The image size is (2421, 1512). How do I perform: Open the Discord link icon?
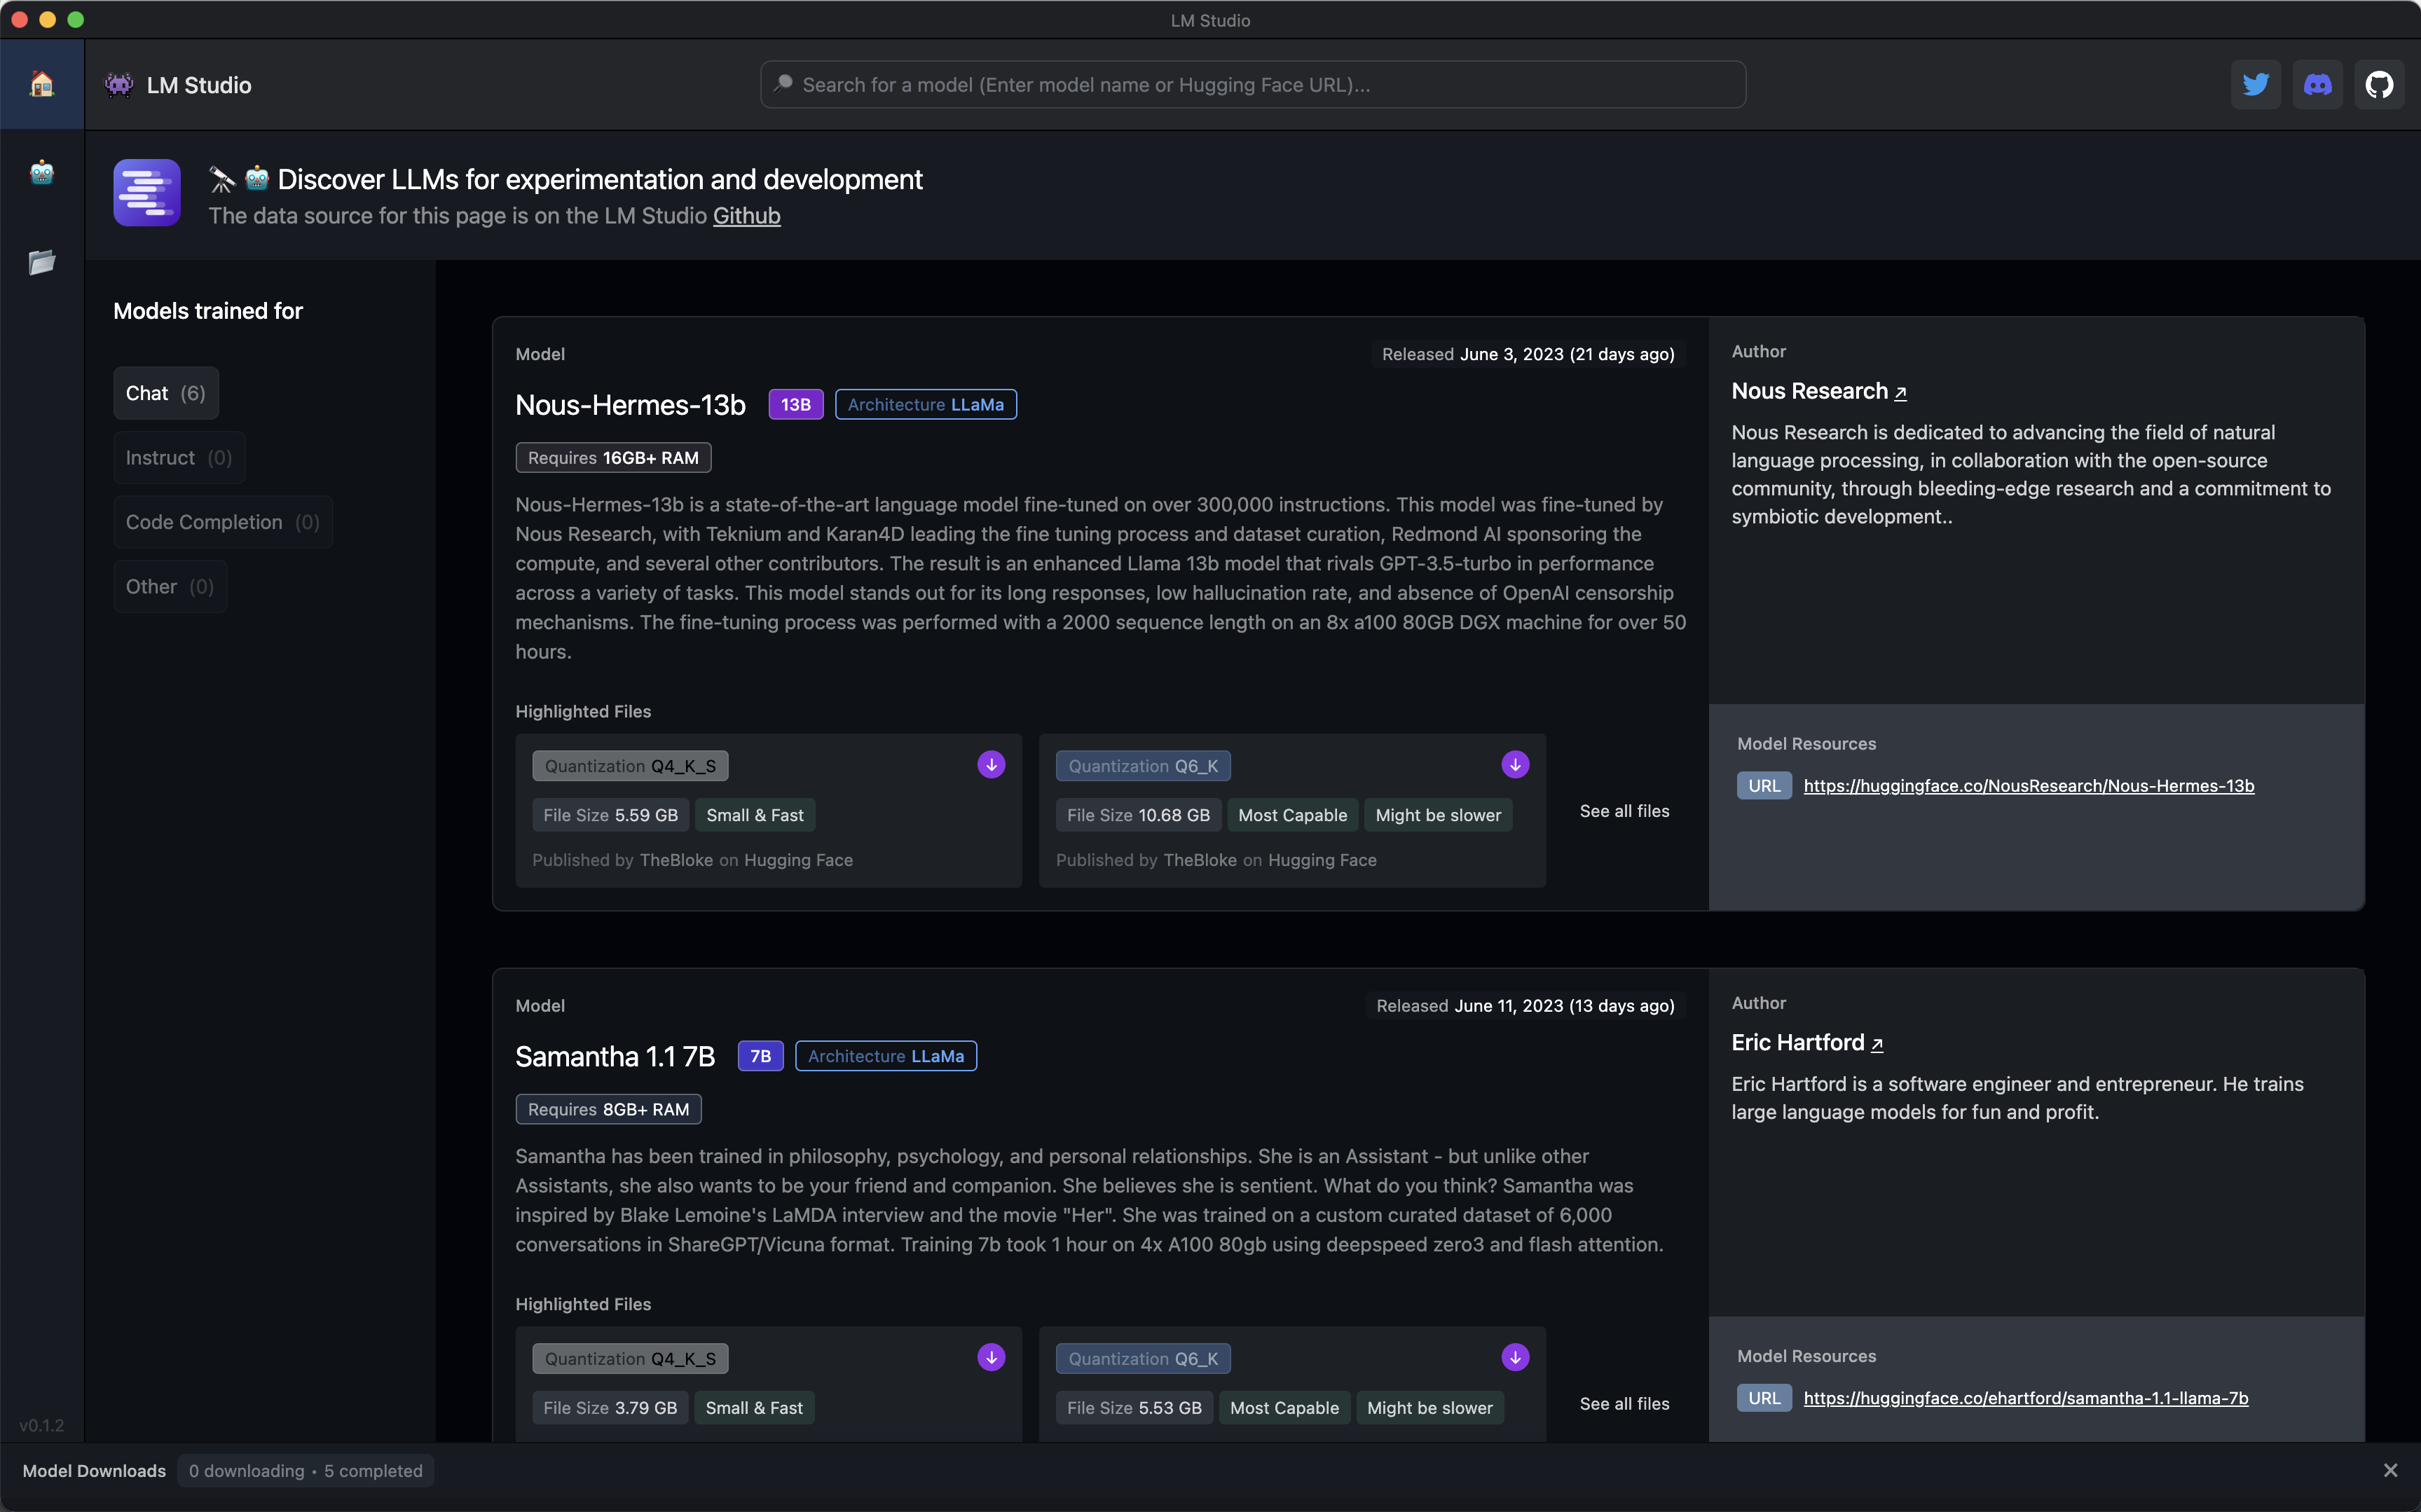[2317, 85]
